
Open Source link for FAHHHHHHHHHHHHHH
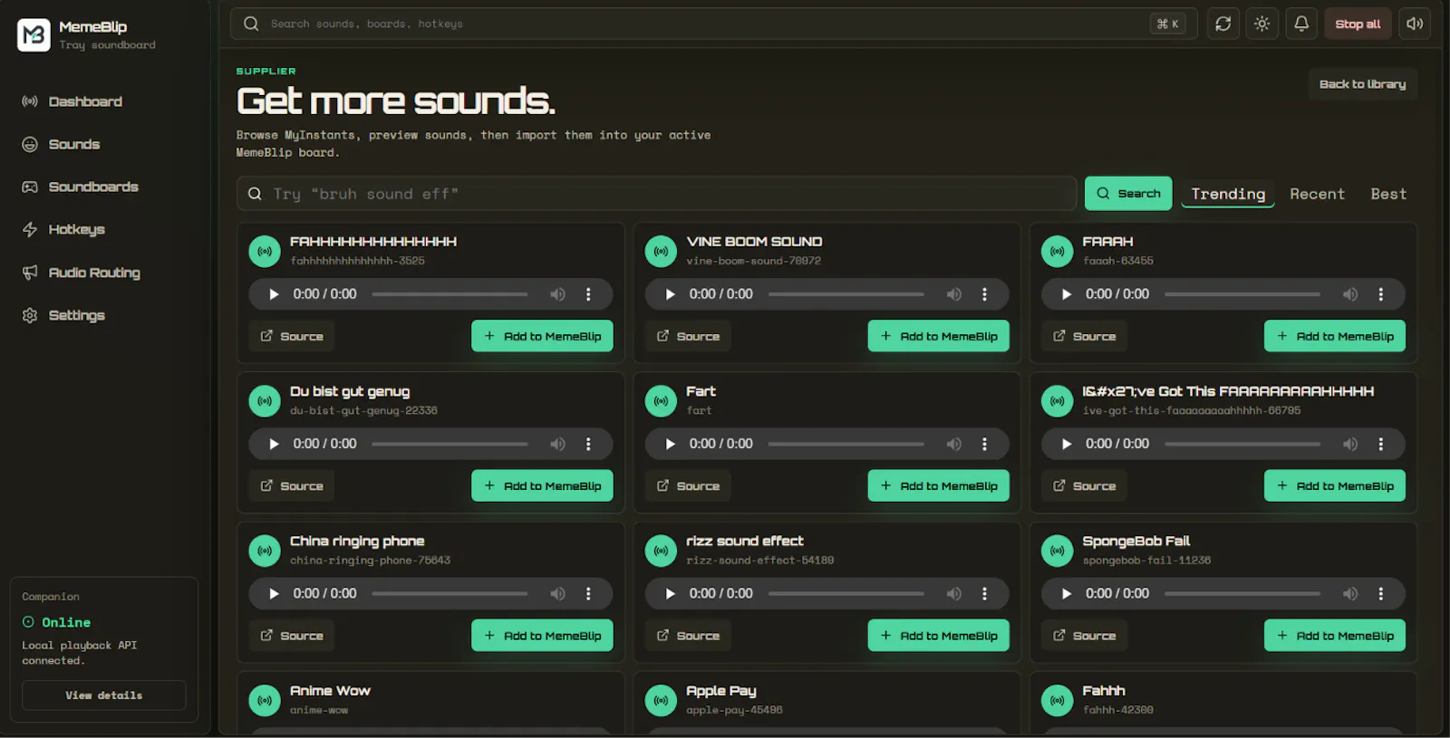292,336
